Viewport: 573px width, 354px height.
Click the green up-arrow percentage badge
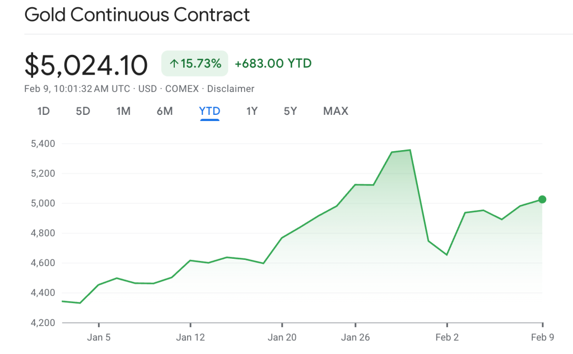coord(195,63)
